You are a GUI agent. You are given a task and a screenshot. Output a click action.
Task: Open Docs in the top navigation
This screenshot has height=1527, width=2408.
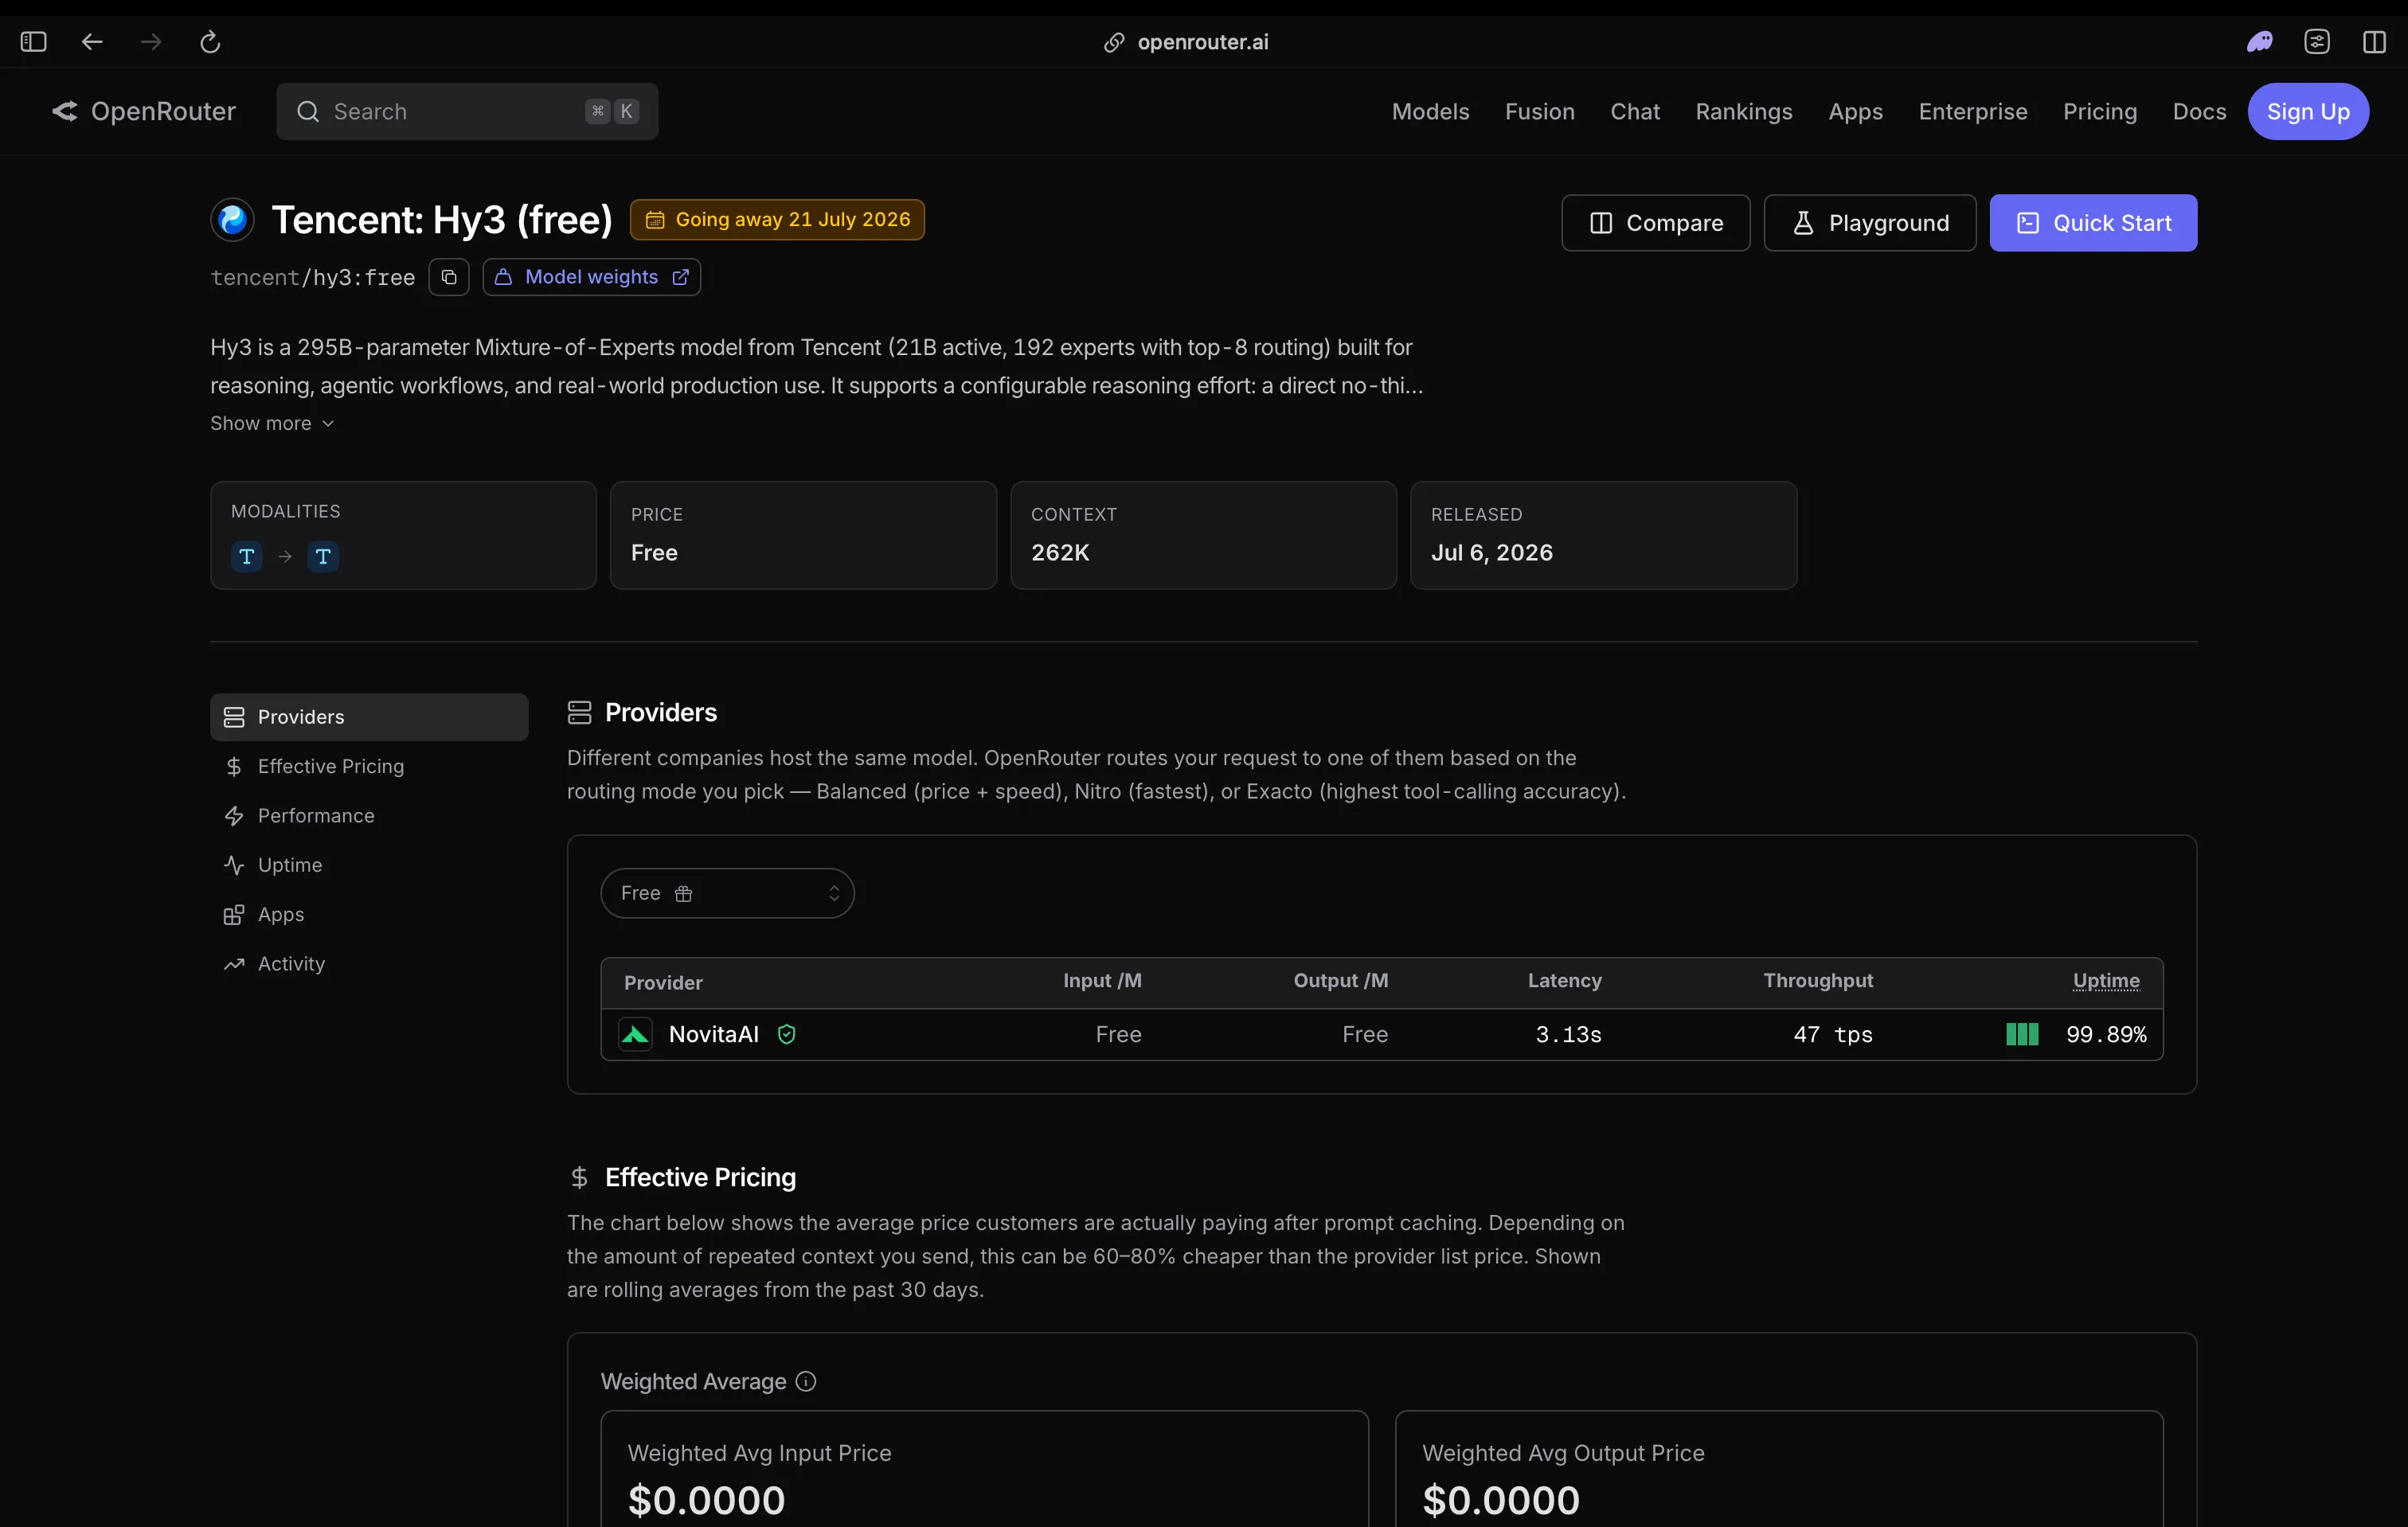click(x=2199, y=111)
